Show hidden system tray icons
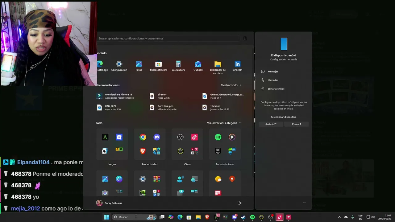Screen dimensions: 395x222 [339, 217]
